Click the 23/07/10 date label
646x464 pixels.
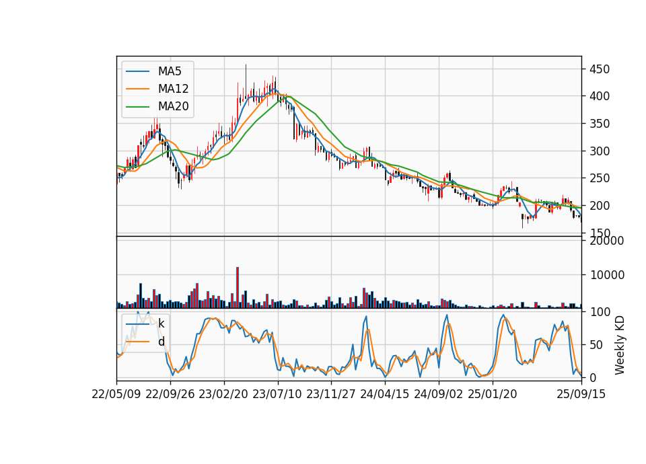277,394
